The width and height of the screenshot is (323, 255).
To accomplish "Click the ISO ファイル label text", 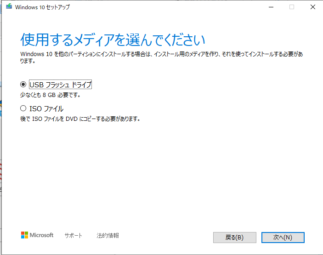I will pyautogui.click(x=46, y=109).
